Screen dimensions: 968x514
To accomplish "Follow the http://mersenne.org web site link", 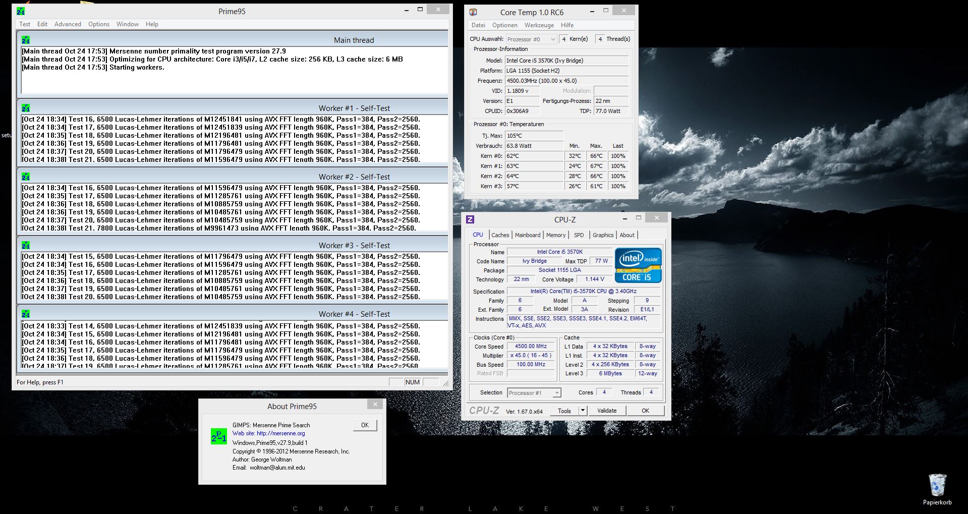I will point(280,433).
